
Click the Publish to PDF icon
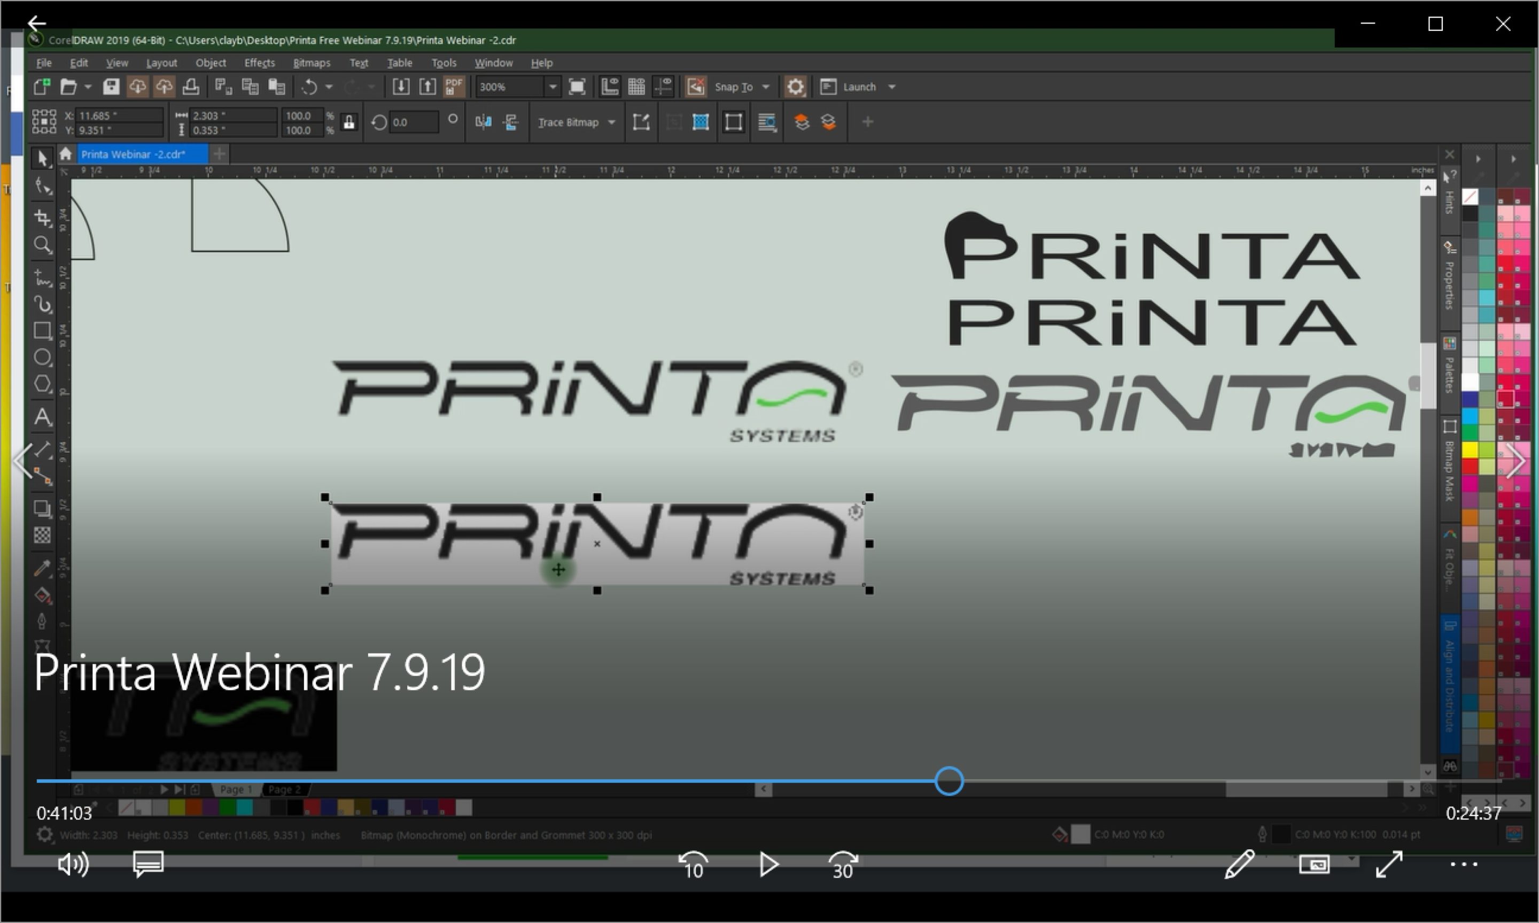coord(454,87)
